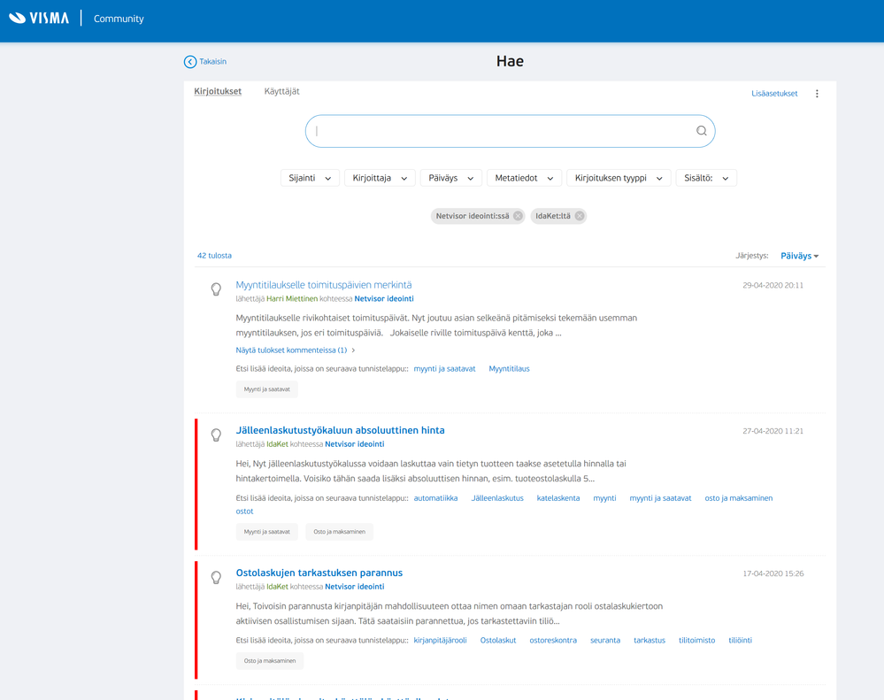Change sort order via Päiväys dropdown
The width and height of the screenshot is (884, 700).
click(799, 256)
